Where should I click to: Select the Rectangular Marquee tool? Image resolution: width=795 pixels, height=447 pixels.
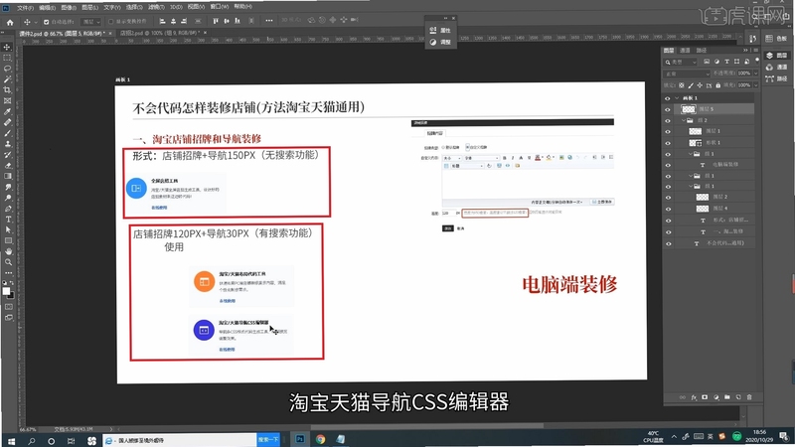[7, 58]
